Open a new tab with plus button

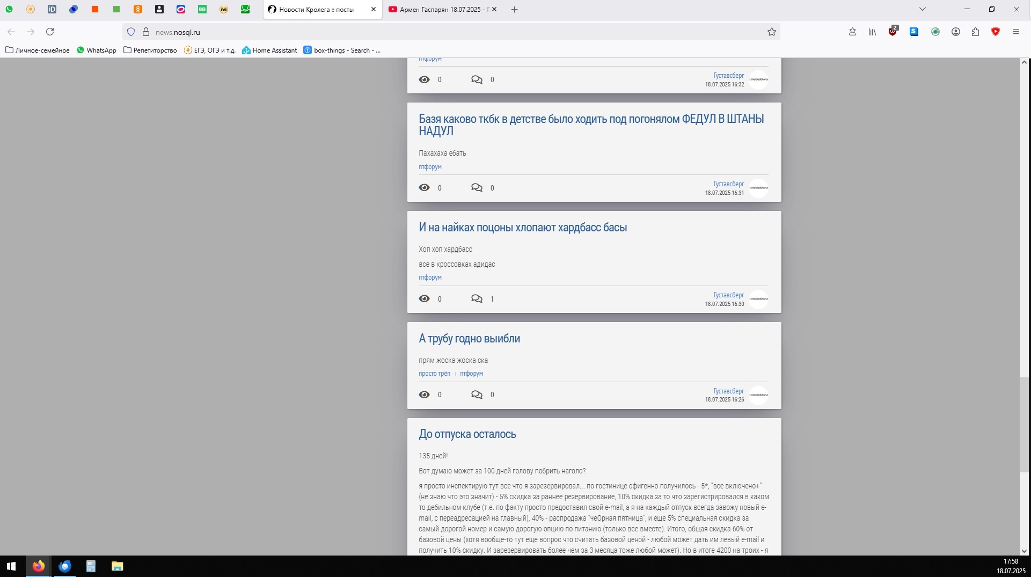(514, 10)
